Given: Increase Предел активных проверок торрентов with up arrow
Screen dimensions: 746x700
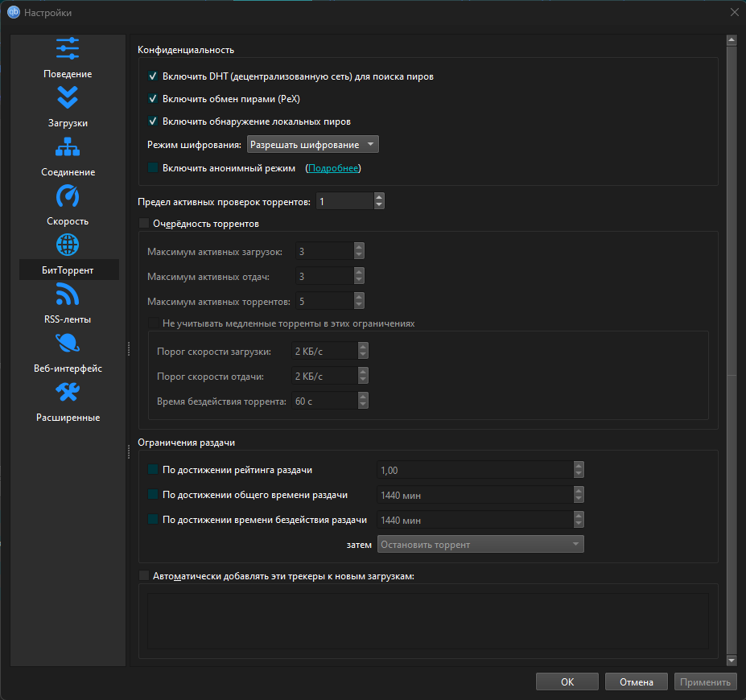Looking at the screenshot, I should tap(379, 197).
